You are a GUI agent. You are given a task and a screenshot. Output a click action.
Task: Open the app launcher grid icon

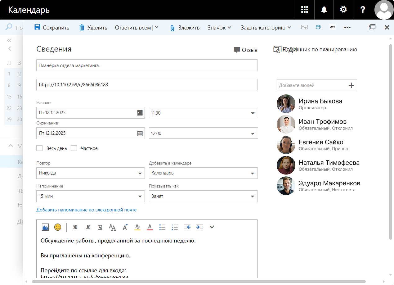(x=305, y=10)
